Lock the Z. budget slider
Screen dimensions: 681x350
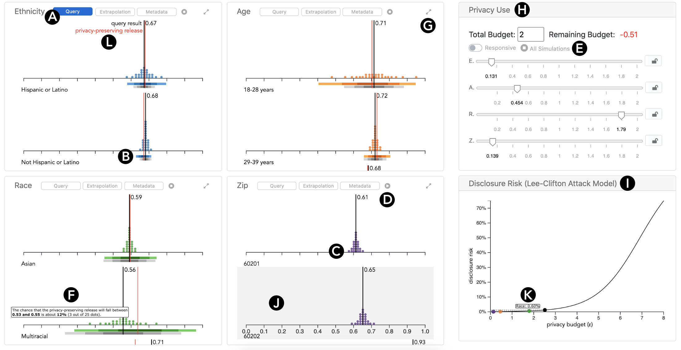pyautogui.click(x=653, y=141)
